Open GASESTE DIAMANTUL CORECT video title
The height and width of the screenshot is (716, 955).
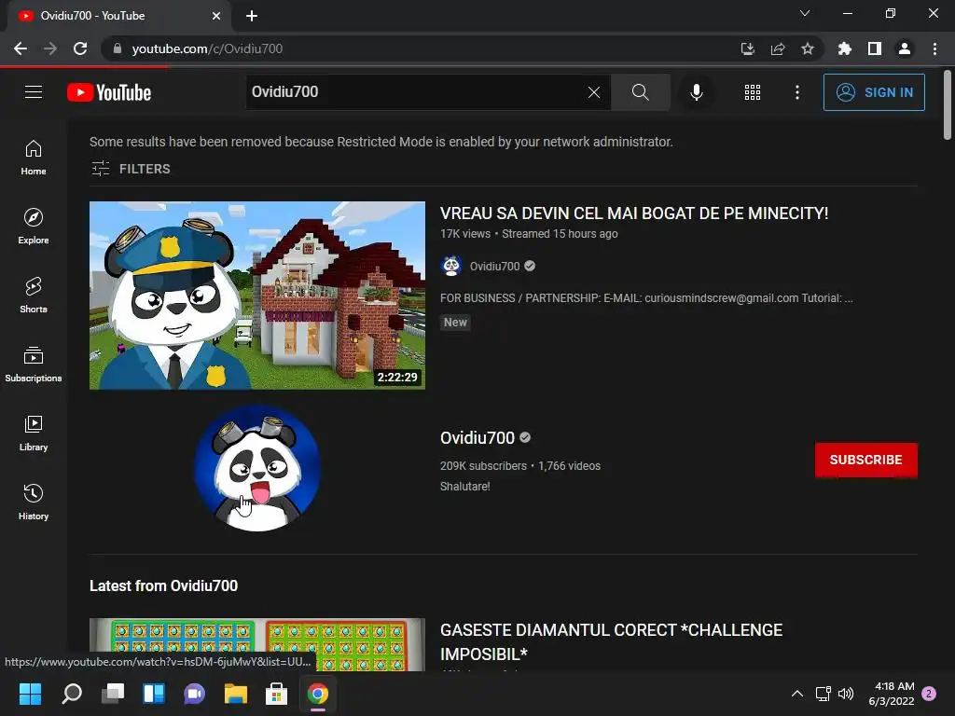(x=611, y=641)
